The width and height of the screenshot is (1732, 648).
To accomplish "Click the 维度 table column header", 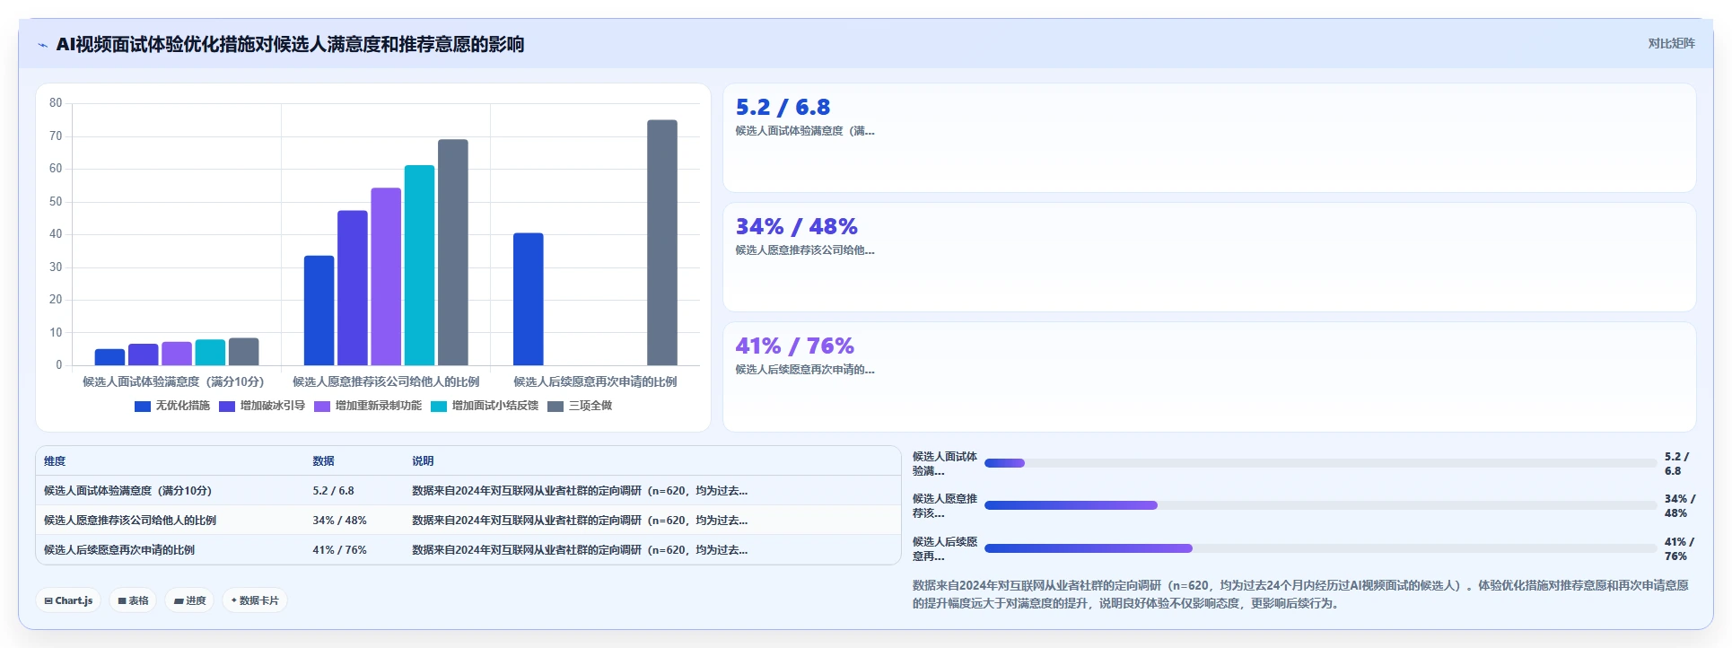I will click(55, 461).
